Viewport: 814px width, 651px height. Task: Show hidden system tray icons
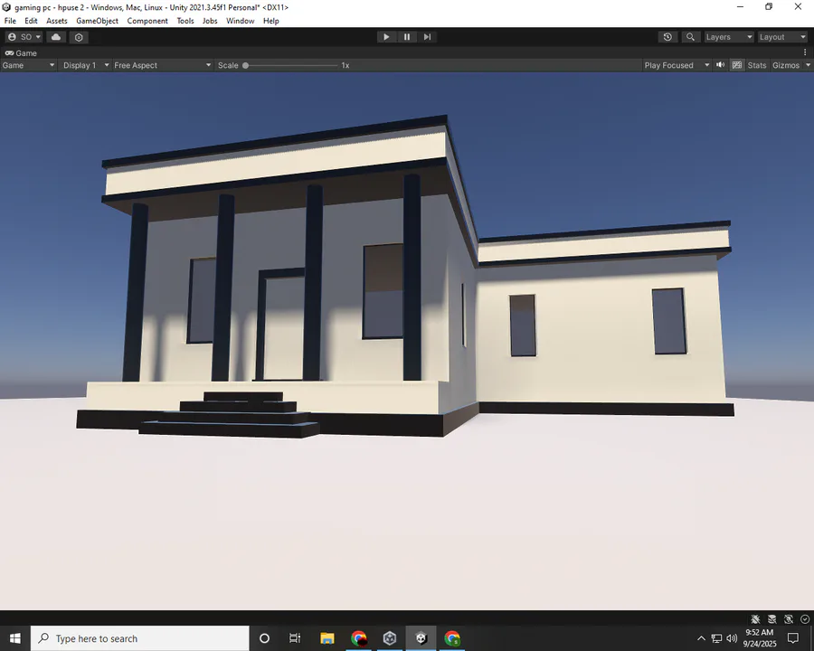click(x=701, y=638)
